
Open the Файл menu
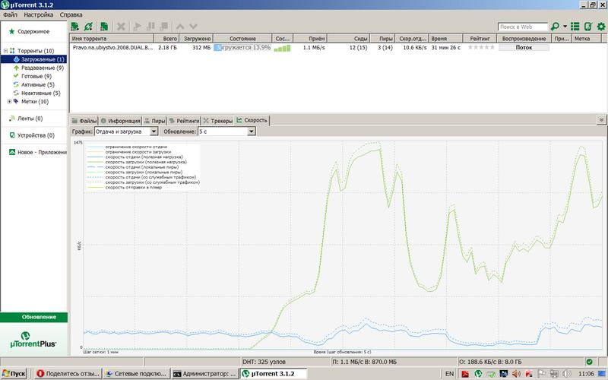tap(10, 14)
